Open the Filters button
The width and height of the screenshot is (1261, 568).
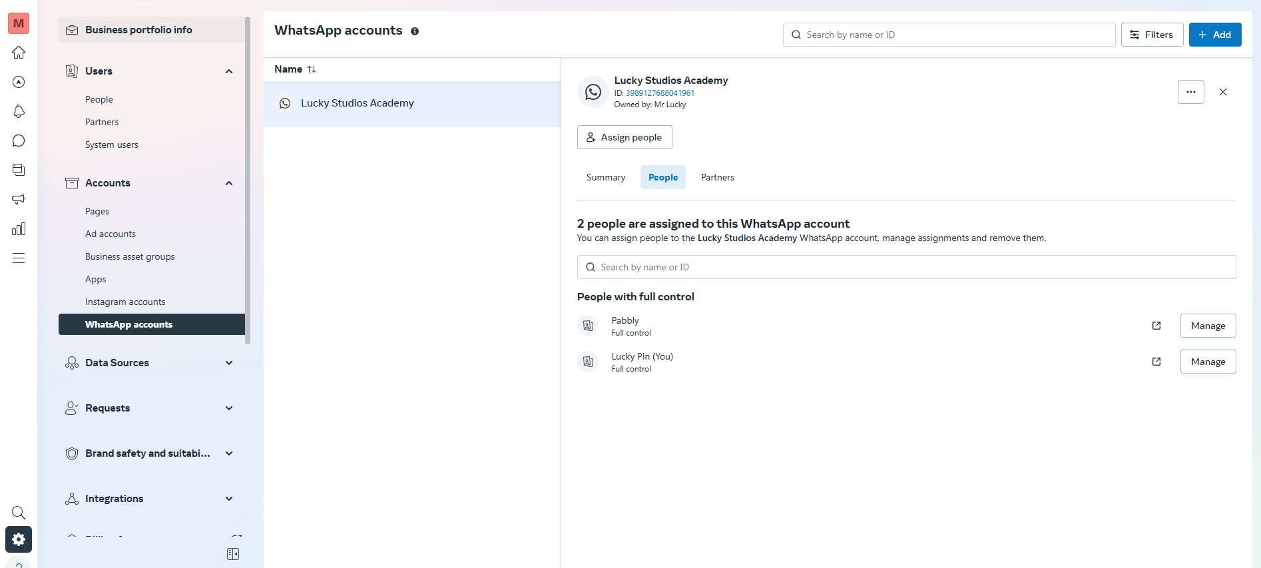tap(1152, 35)
